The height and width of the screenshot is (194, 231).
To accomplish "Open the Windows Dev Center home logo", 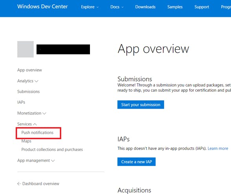I will [42, 6].
